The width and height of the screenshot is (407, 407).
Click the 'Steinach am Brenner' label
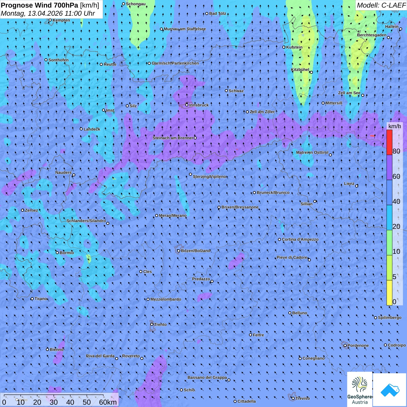(173, 138)
